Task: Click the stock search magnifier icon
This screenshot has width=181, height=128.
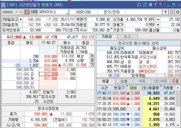Action: click(x=21, y=12)
